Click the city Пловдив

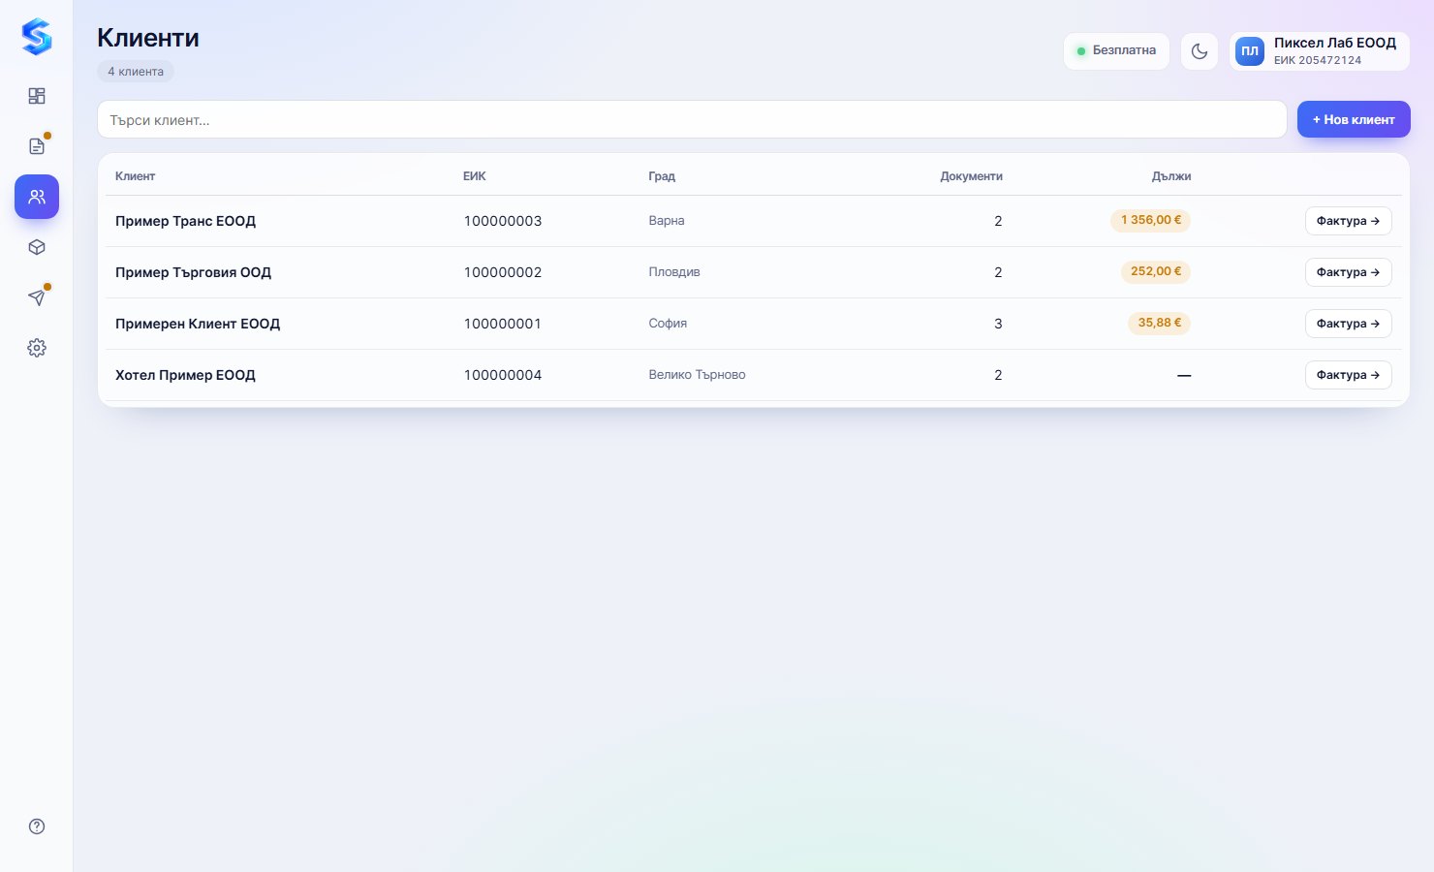(x=674, y=271)
